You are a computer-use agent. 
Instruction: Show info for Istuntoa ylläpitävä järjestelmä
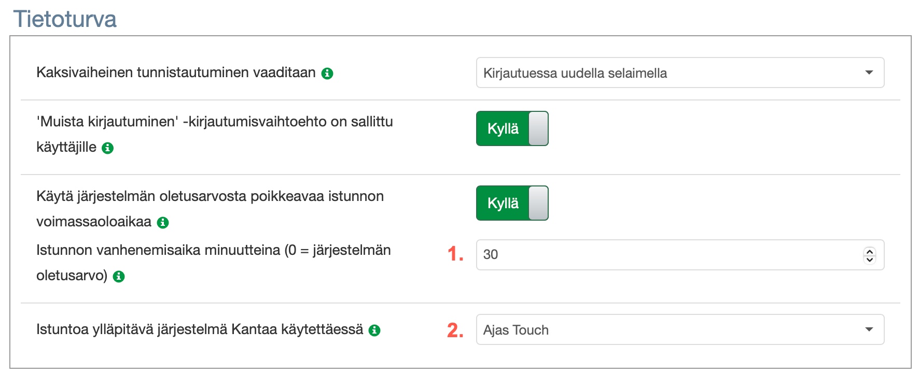[x=374, y=330]
